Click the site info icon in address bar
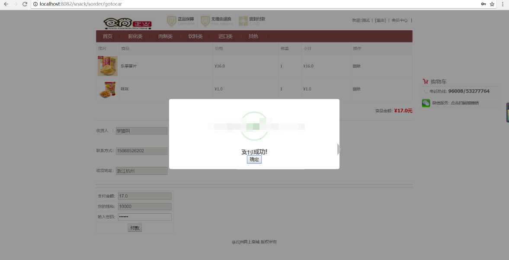This screenshot has width=509, height=260. pyautogui.click(x=35, y=4)
